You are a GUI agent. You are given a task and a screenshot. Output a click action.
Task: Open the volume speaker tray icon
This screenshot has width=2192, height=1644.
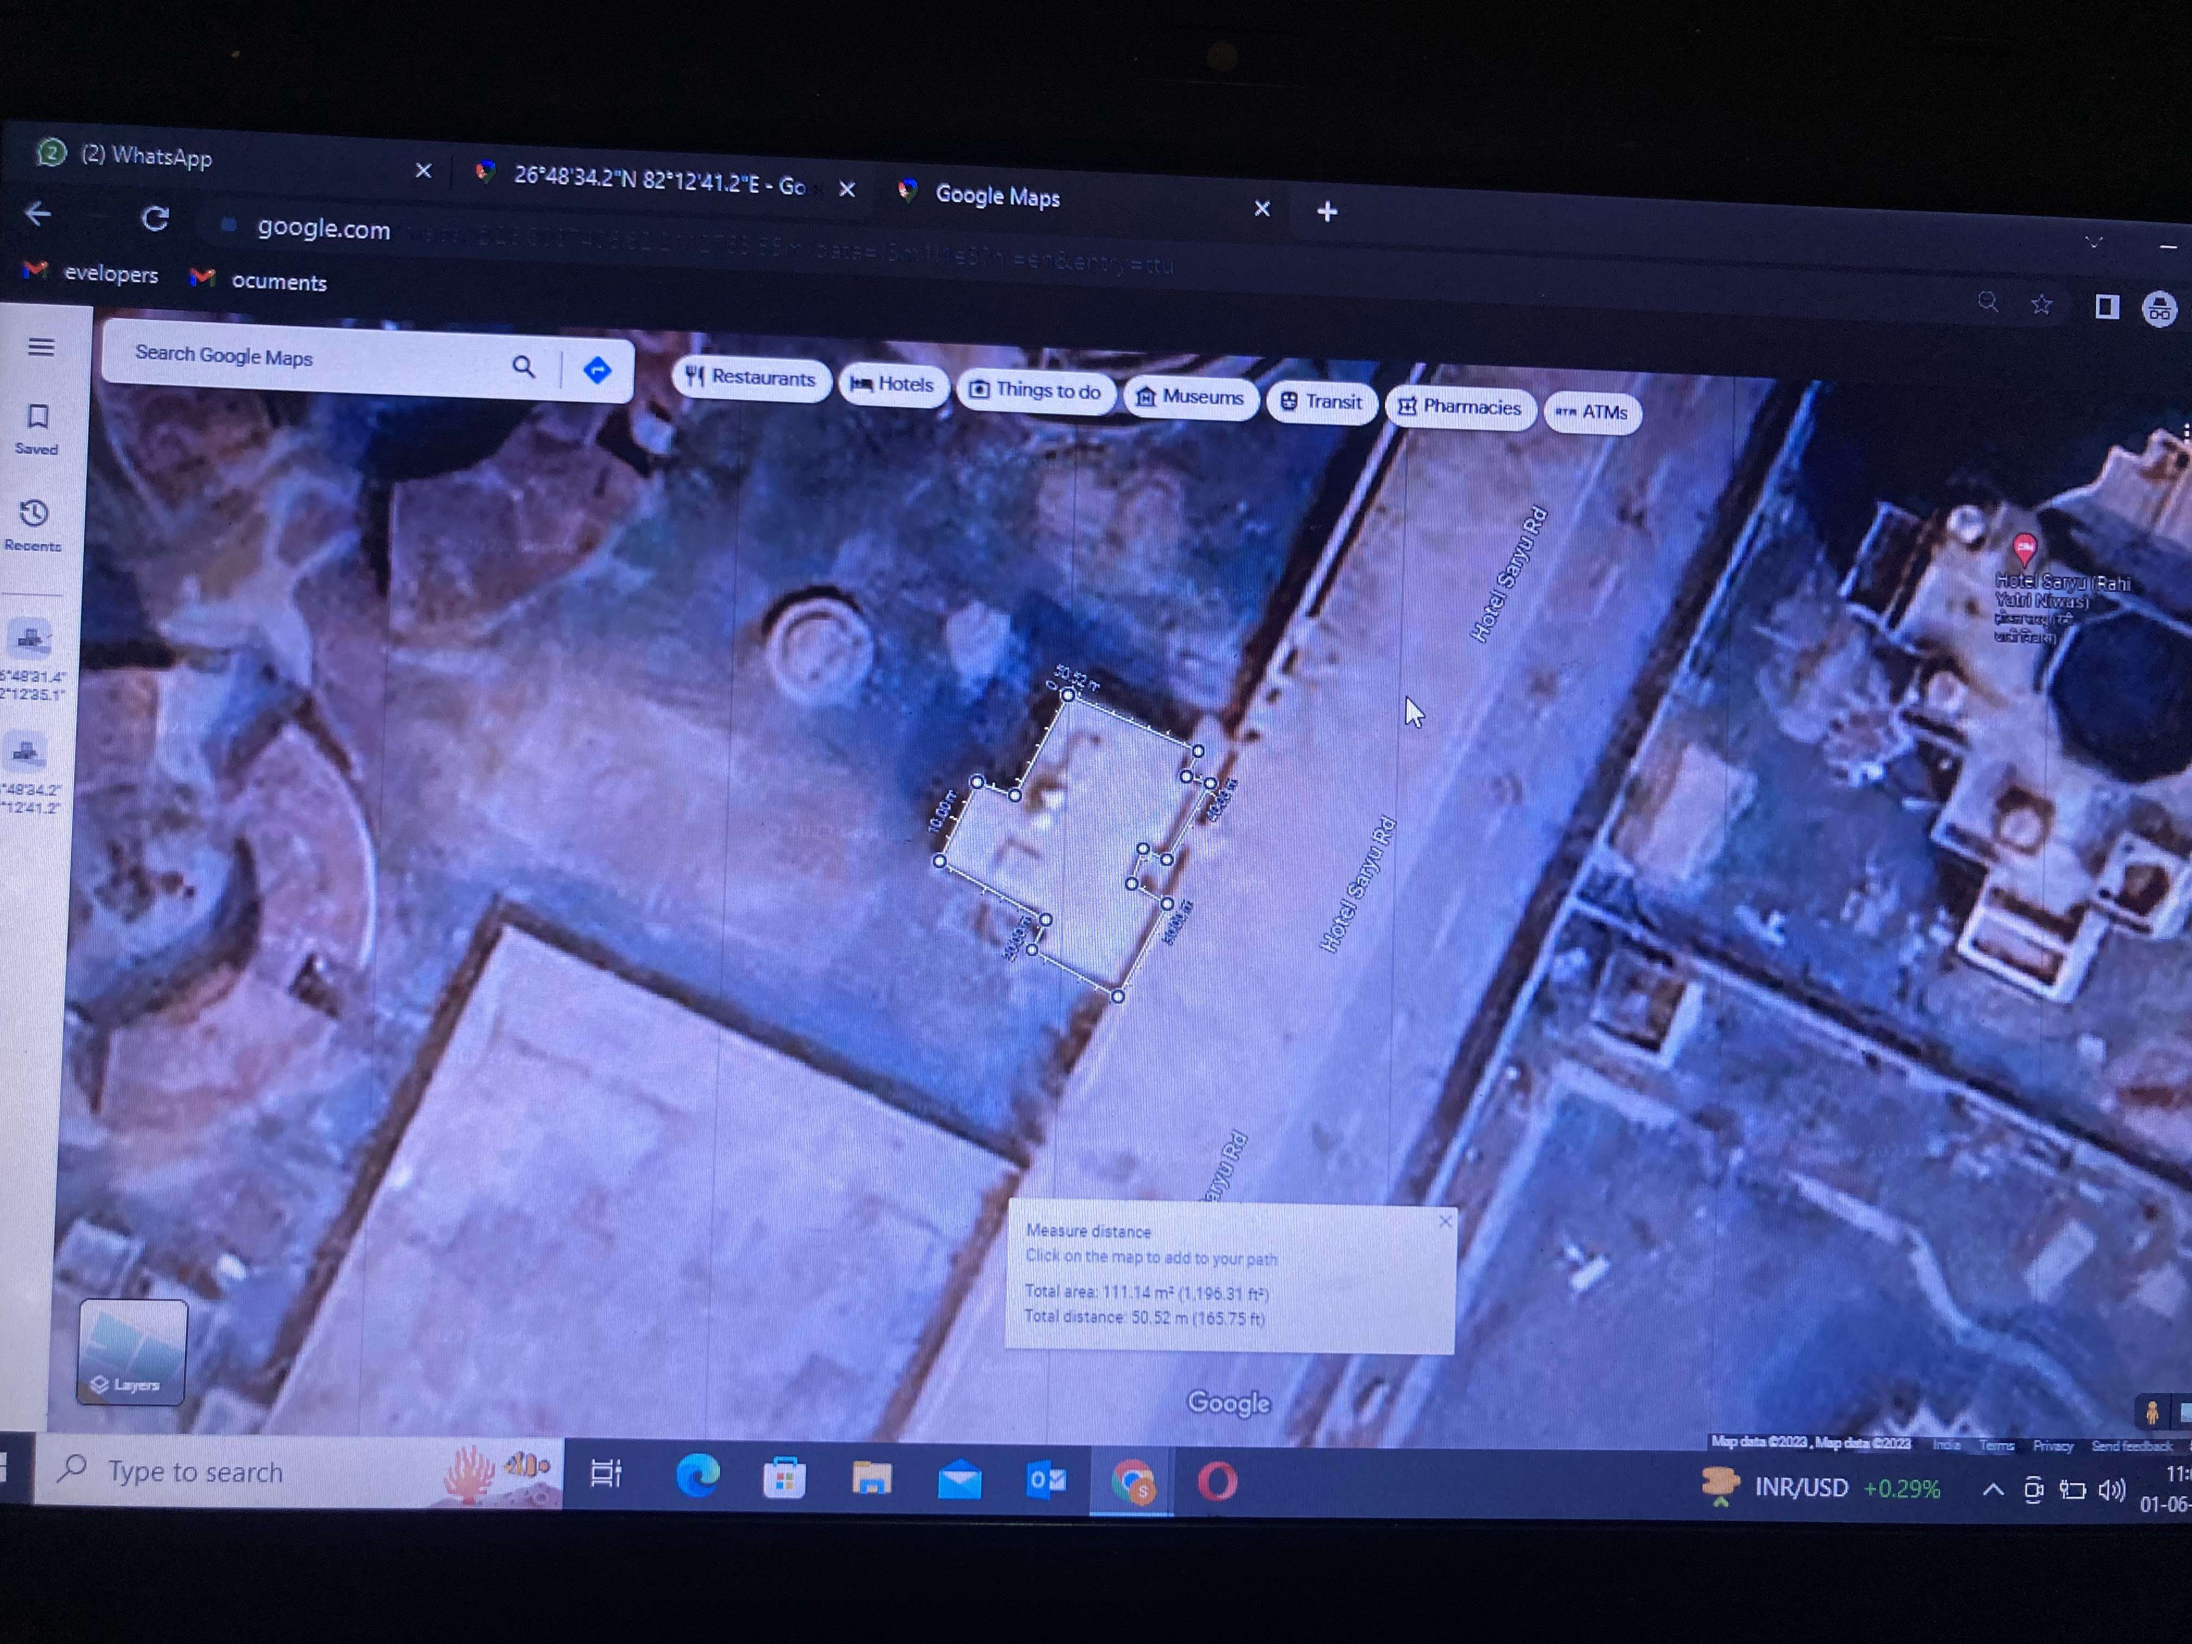[x=2112, y=1490]
